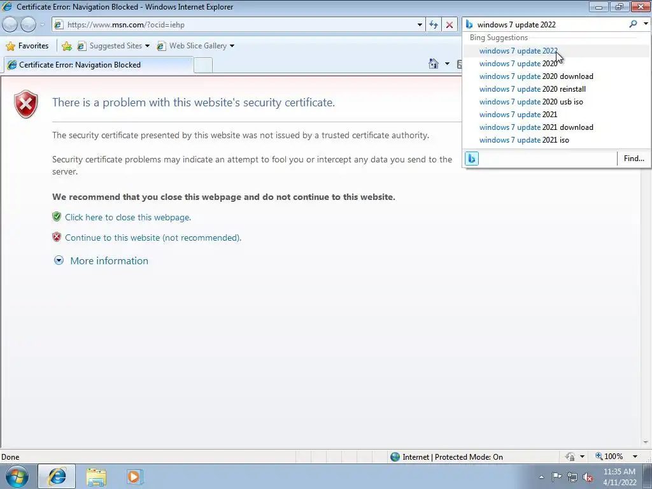652x489 pixels.
Task: Click the Bing search box
Action: point(551,25)
